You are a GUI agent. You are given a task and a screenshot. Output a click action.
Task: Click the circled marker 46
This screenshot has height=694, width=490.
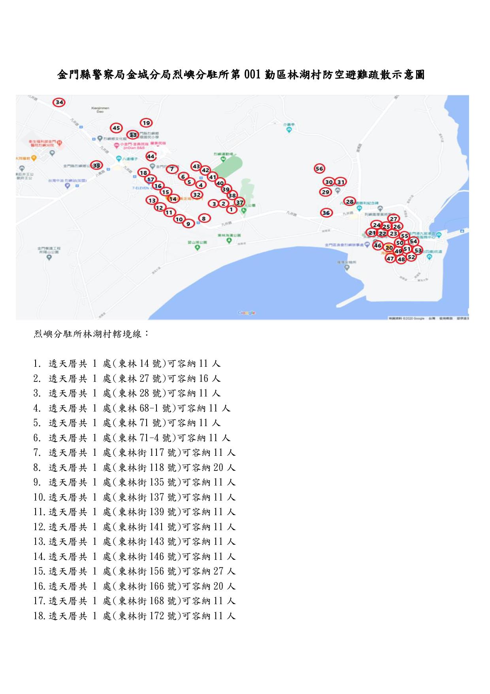[x=378, y=245]
